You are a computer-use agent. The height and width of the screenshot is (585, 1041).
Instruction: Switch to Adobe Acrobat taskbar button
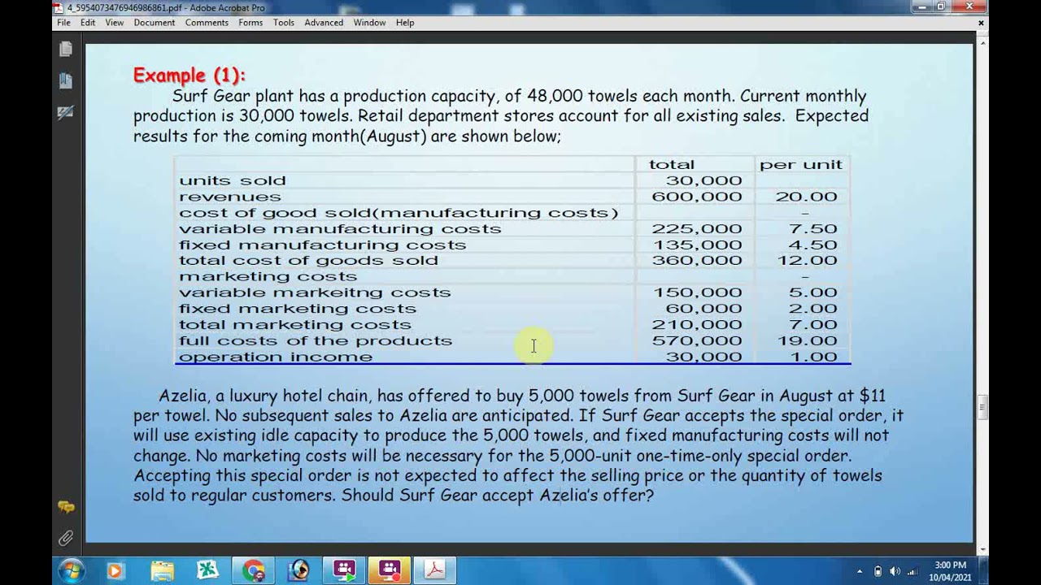pos(435,570)
